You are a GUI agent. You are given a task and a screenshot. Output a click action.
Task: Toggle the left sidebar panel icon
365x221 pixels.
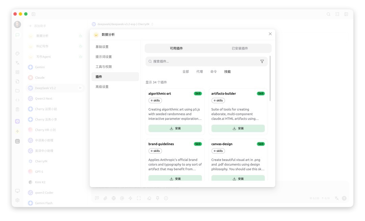click(x=33, y=14)
